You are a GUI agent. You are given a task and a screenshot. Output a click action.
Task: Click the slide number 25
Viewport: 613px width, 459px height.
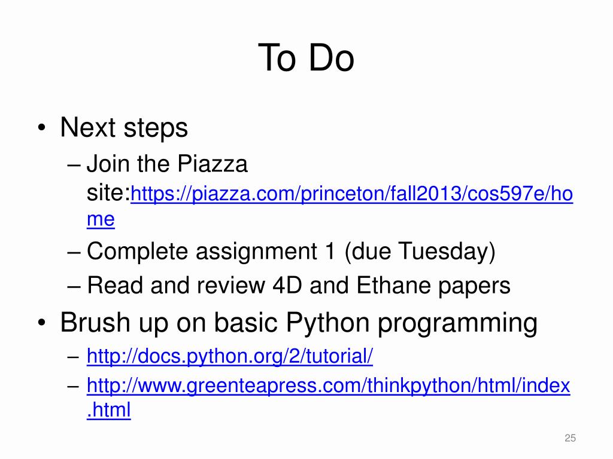570,438
